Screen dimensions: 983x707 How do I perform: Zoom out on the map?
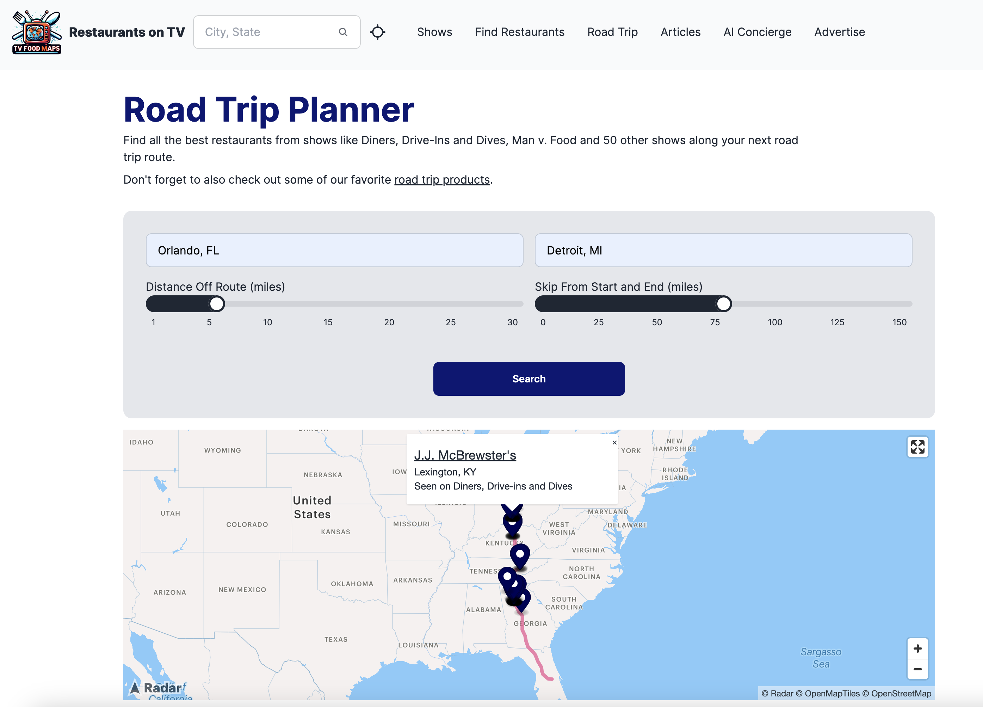pos(917,669)
